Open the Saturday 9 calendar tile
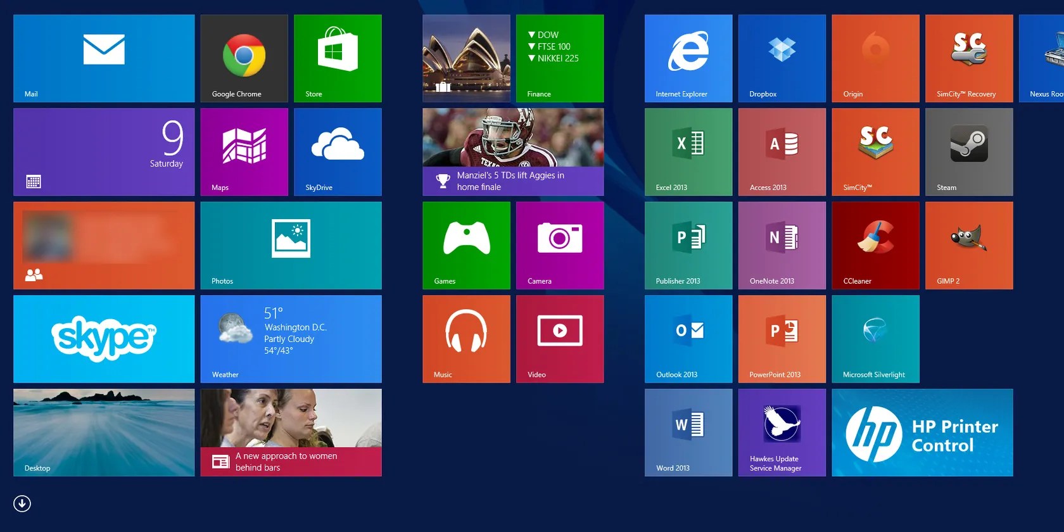Viewport: 1064px width, 532px height. [104, 152]
